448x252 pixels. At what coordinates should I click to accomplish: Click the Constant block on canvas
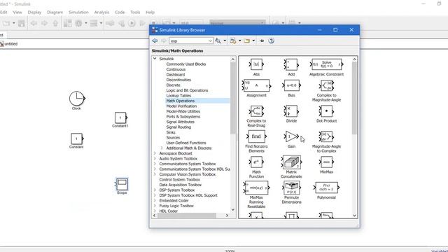coord(76,139)
